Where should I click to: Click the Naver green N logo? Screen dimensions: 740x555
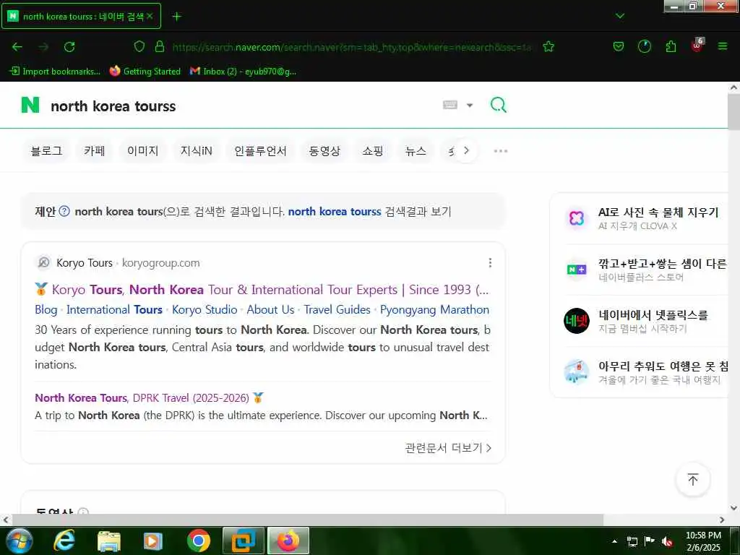point(30,106)
